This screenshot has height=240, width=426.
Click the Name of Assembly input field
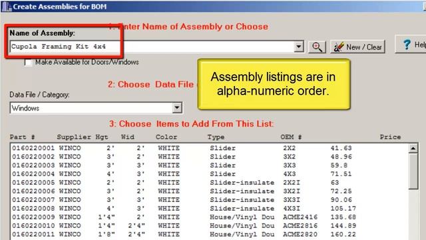coord(157,47)
